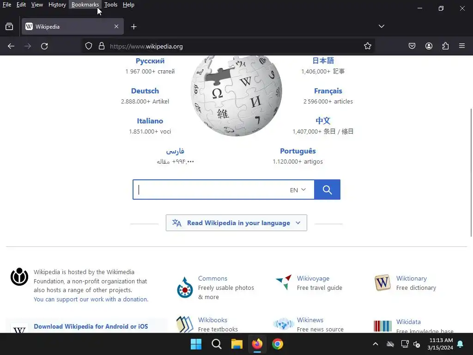Show hidden system tray icons chevron
Screen dimensions: 473x355
(x=376, y=344)
